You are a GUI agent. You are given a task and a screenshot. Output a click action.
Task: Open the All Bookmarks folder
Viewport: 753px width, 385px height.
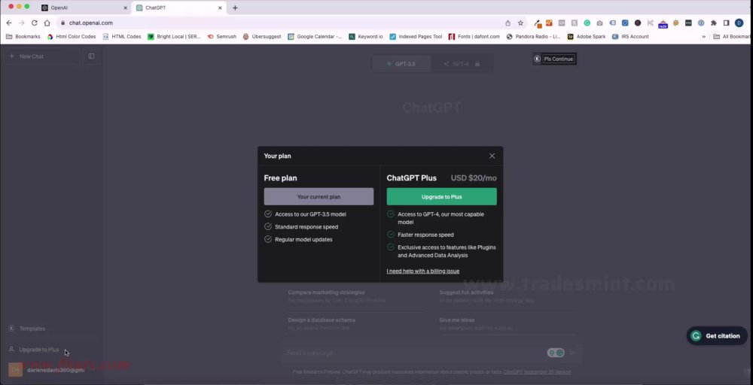pos(733,36)
